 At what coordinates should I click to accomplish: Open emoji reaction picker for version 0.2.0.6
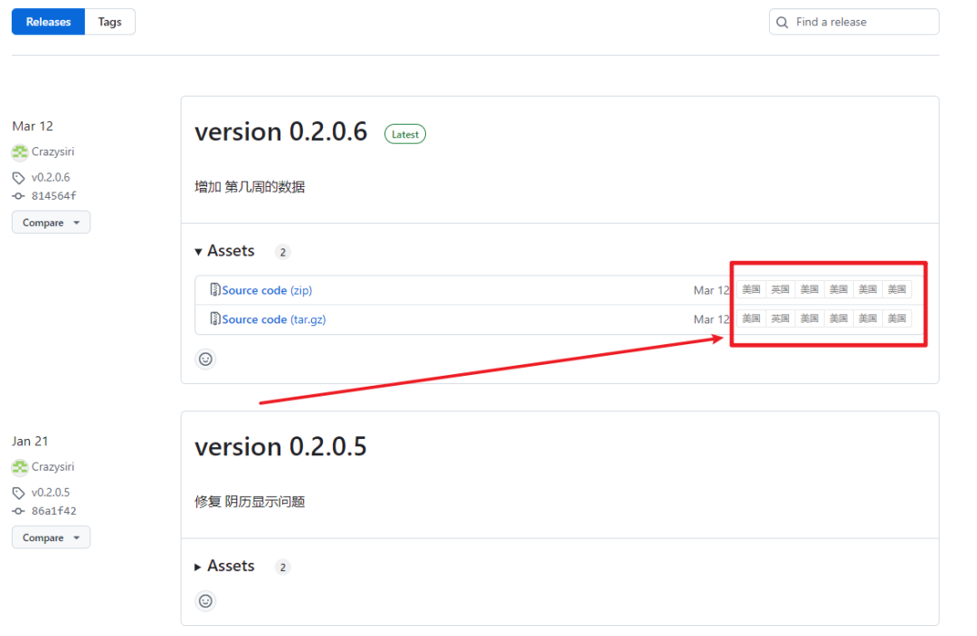pyautogui.click(x=205, y=359)
